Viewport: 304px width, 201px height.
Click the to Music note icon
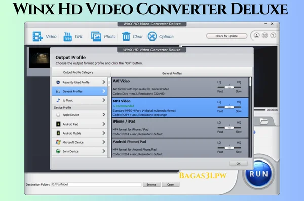pos(58,100)
